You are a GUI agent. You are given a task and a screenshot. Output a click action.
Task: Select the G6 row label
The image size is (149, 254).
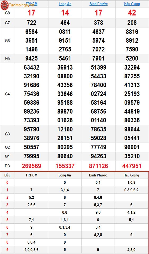(x=7, y=41)
